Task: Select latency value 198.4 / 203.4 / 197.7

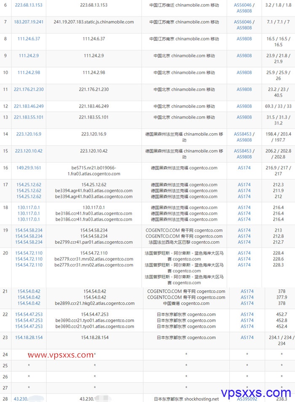Action: click(279, 137)
